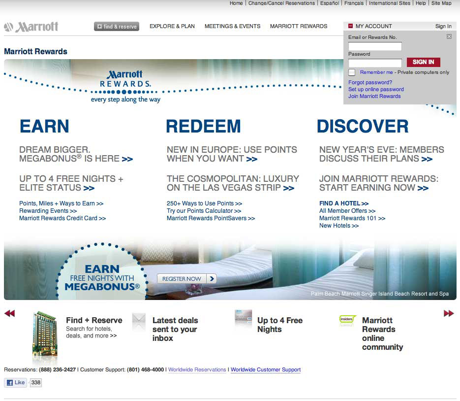Open Rewarding Events link
Screen dimensions: 460x401
48,211
